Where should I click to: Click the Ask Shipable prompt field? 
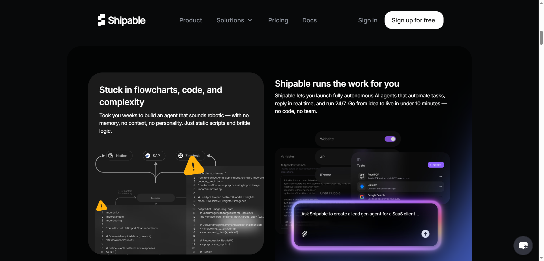(366, 225)
